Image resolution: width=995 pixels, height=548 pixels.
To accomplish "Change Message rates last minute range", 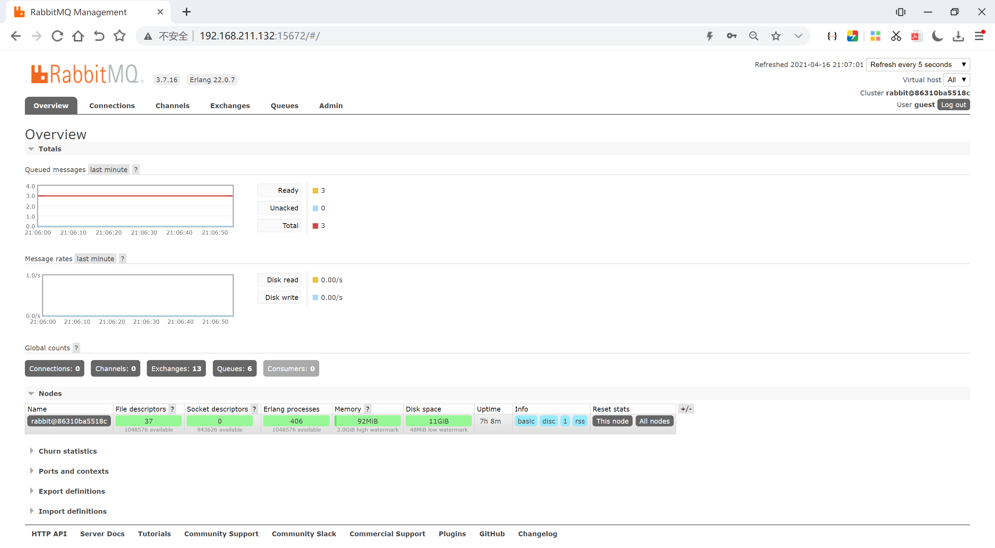I will pos(95,259).
